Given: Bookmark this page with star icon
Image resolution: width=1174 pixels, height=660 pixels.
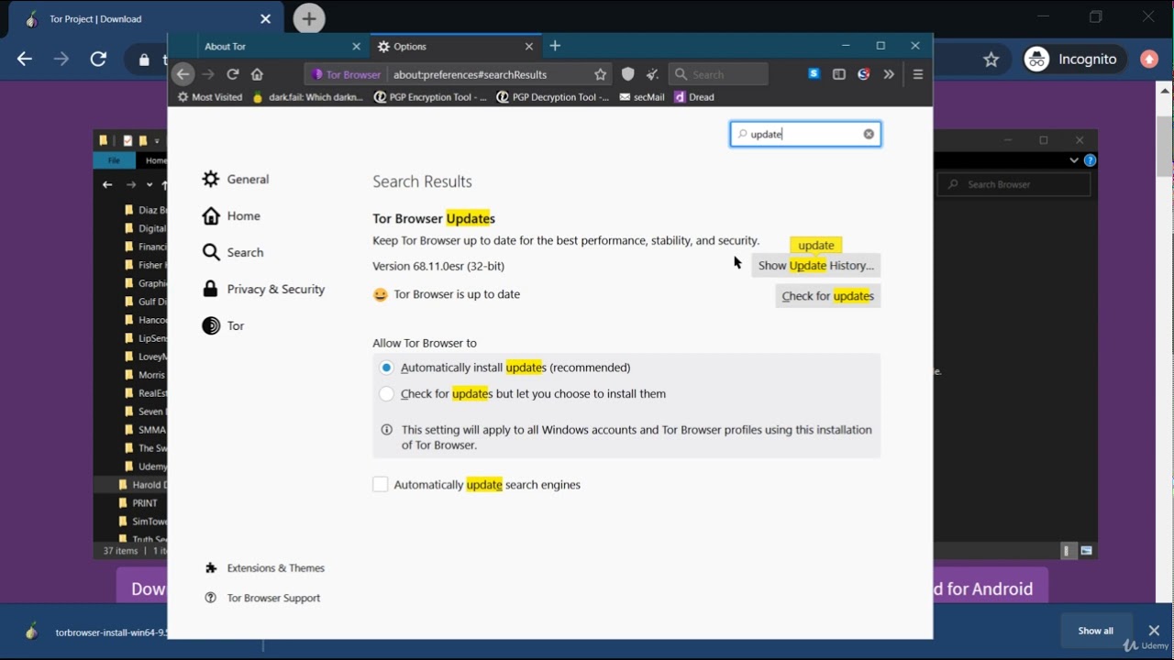Looking at the screenshot, I should click(601, 74).
